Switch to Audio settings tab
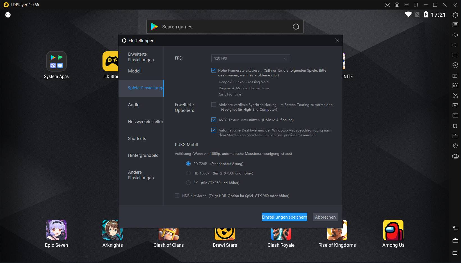 (x=141, y=105)
